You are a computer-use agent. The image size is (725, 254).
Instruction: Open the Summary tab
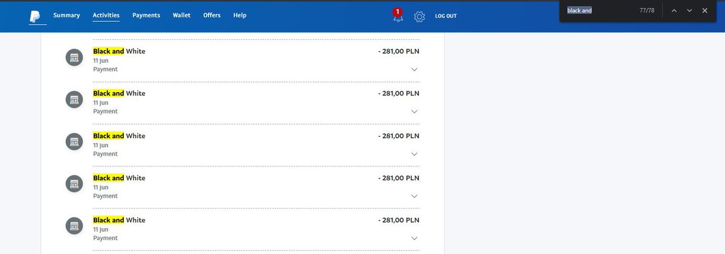click(x=66, y=16)
